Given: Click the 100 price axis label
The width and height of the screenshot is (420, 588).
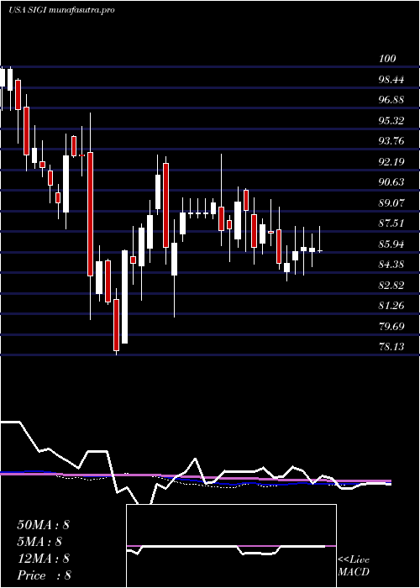Looking at the screenshot, I should click(387, 59).
